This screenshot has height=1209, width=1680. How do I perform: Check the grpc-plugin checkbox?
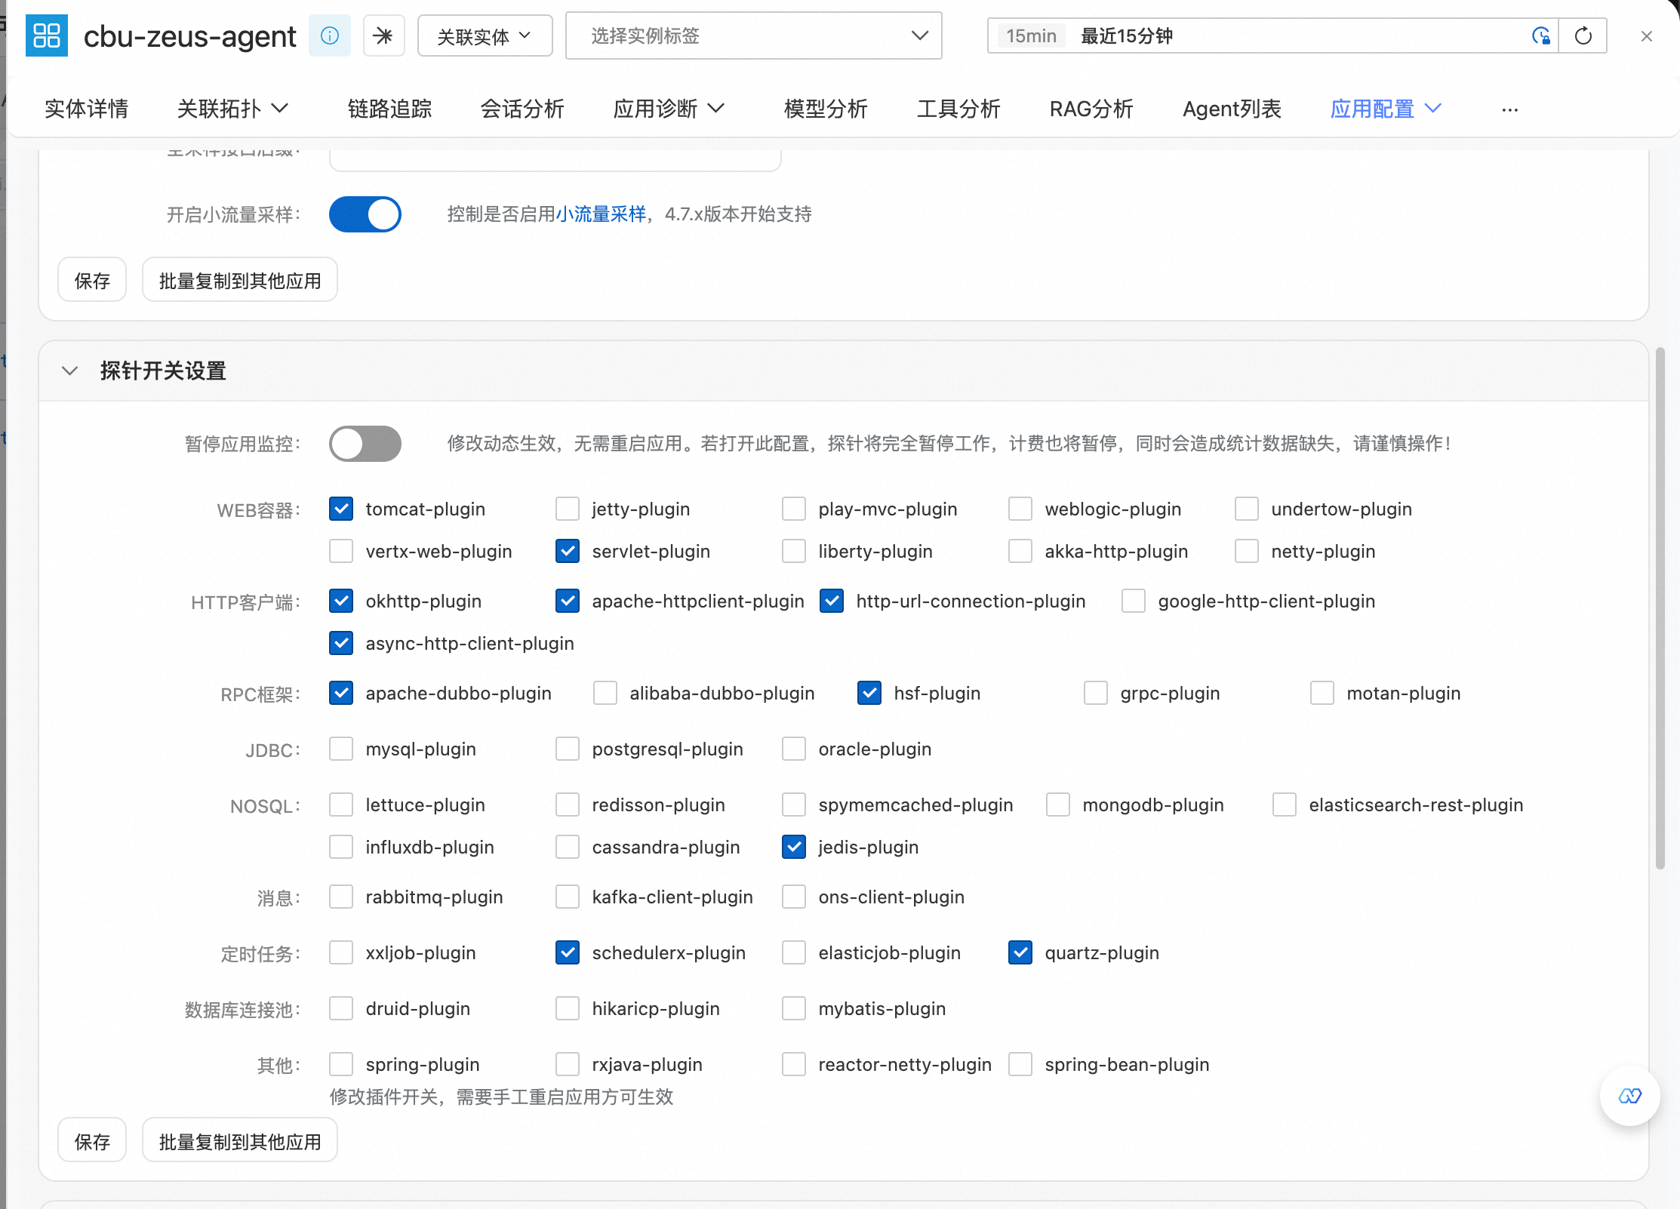[1096, 693]
